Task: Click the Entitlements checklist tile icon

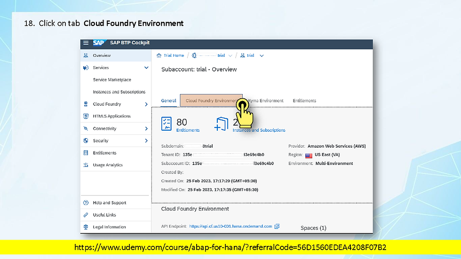Action: [167, 124]
